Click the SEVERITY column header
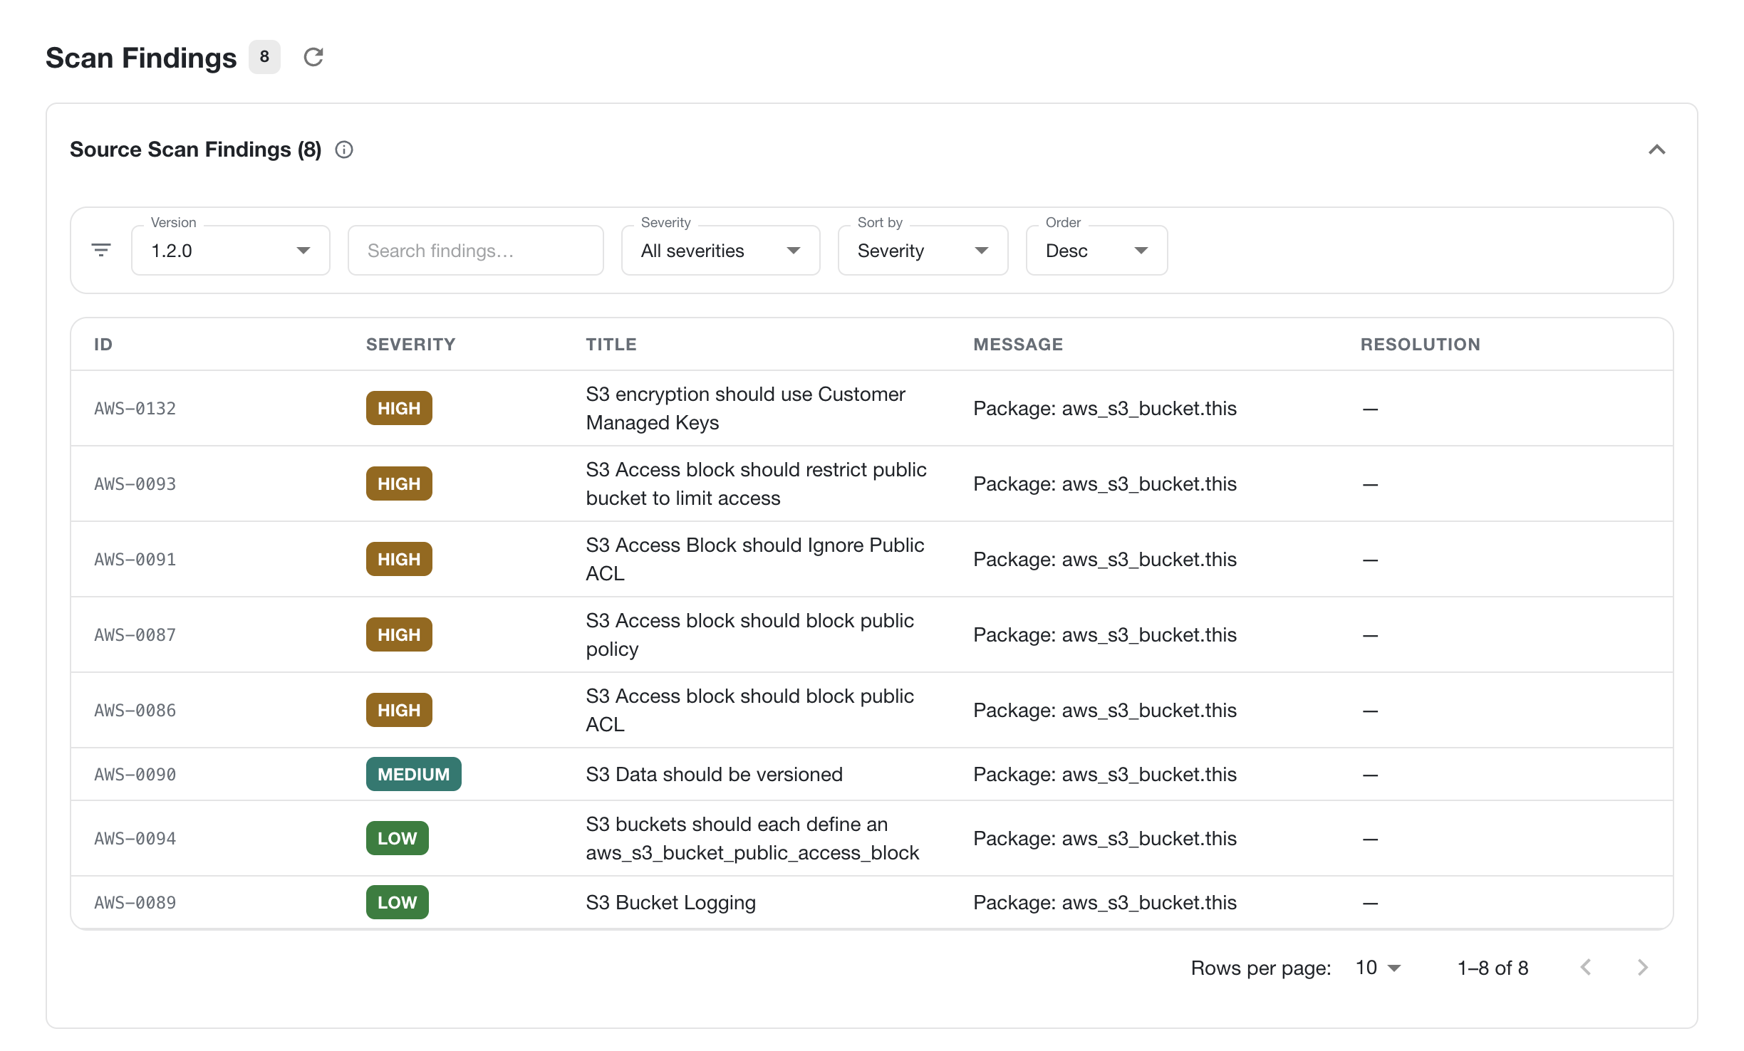Image resolution: width=1744 pixels, height=1051 pixels. pyautogui.click(x=410, y=345)
